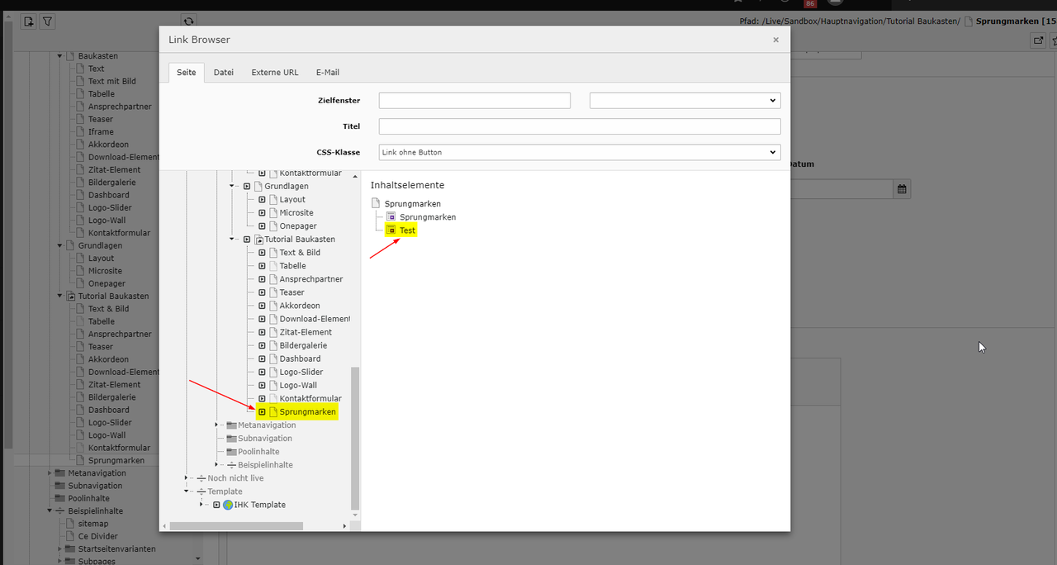Click the Link Browser tree vertical scrollbar
The width and height of the screenshot is (1057, 565).
[356, 438]
